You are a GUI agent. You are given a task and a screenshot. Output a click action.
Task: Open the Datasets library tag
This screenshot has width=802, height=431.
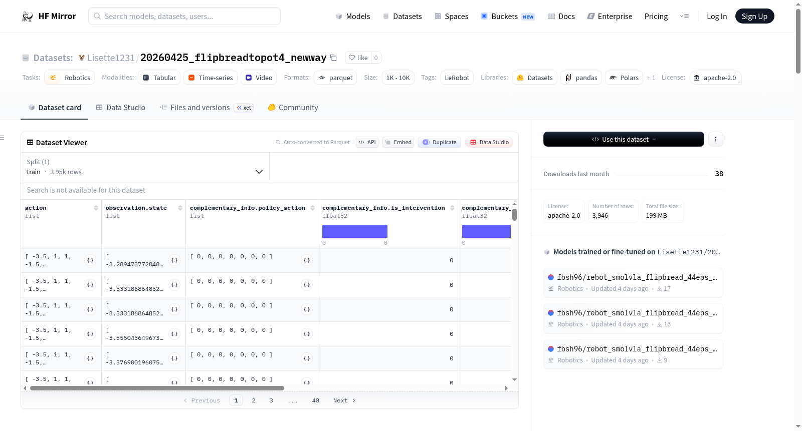(535, 78)
